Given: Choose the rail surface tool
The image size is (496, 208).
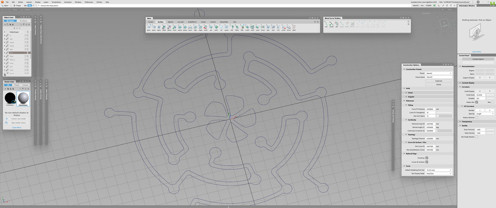Looking at the screenshot, I should tap(221, 27).
